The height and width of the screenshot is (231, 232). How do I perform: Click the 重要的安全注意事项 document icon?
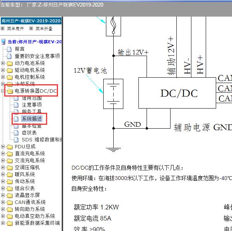tap(9, 56)
